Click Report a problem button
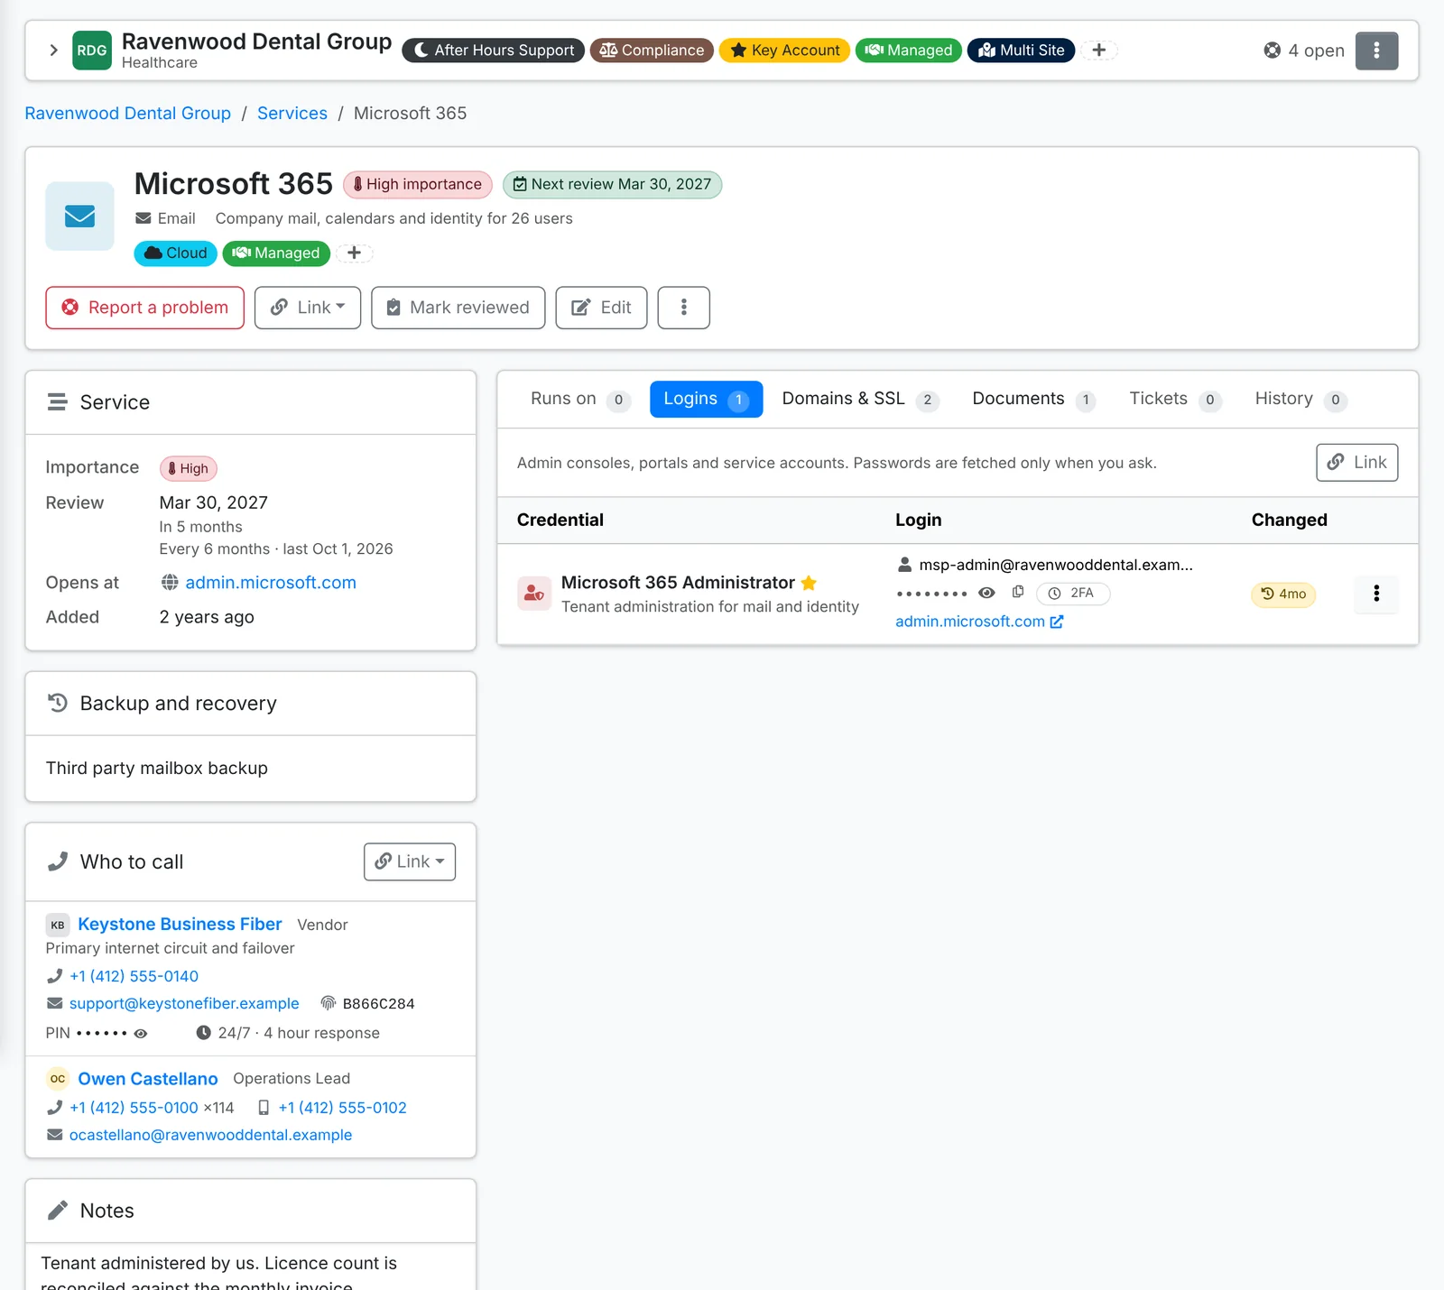 [x=145, y=308]
